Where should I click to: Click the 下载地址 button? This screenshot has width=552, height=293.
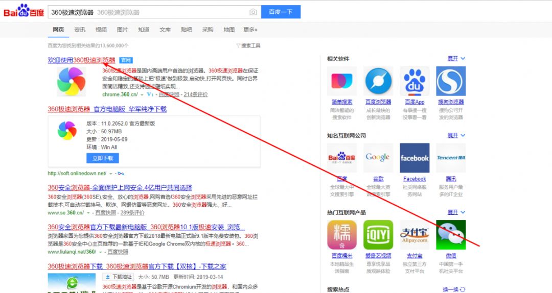click(x=119, y=277)
